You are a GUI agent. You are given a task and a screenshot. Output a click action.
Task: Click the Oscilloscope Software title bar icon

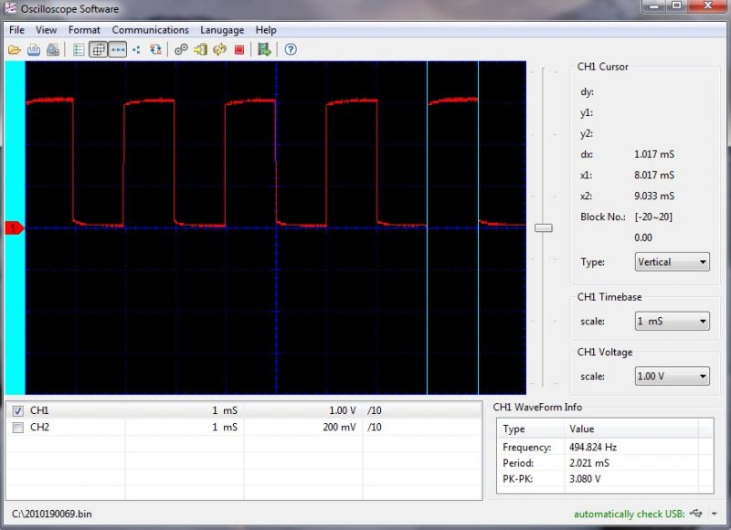pos(10,8)
